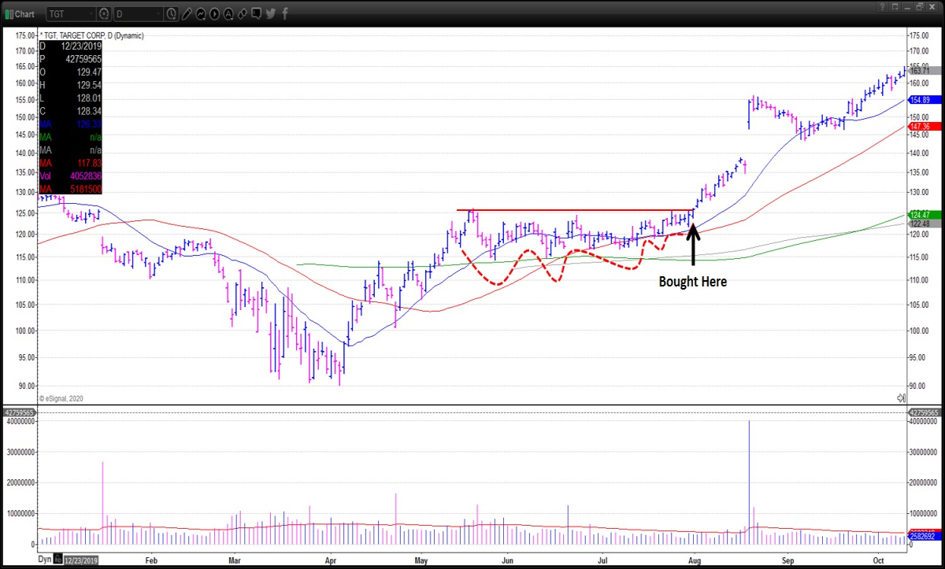The width and height of the screenshot is (945, 569).
Task: Click the time template clock icon
Action: click(172, 14)
